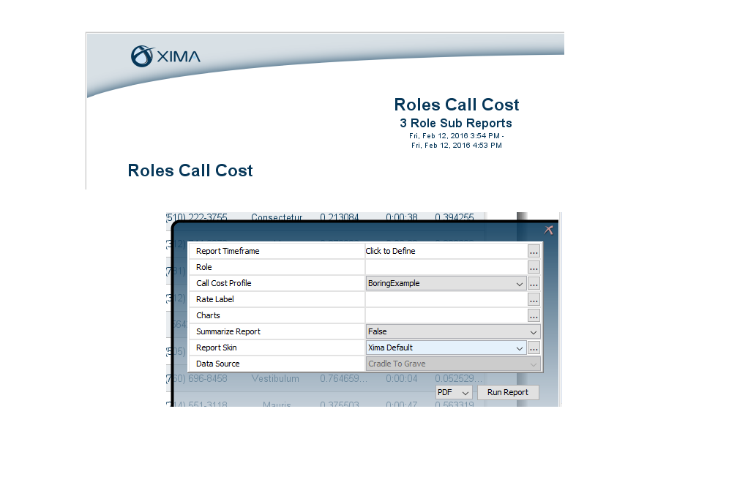Open the Charts ellipsis button
This screenshot has height=496, width=748.
click(x=534, y=316)
